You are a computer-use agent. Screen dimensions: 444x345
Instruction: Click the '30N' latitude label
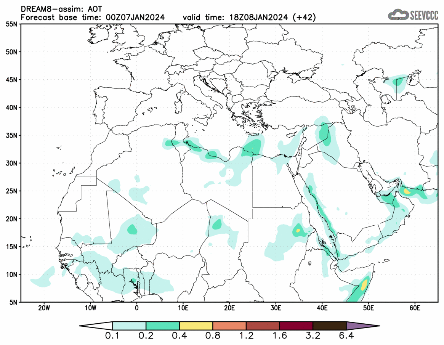click(11, 163)
